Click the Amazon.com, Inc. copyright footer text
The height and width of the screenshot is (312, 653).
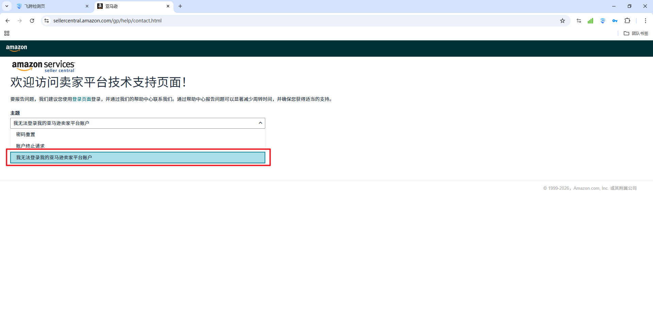(x=590, y=188)
